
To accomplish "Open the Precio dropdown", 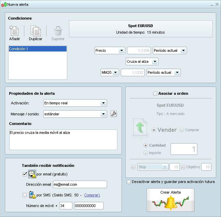I will coord(110,50).
